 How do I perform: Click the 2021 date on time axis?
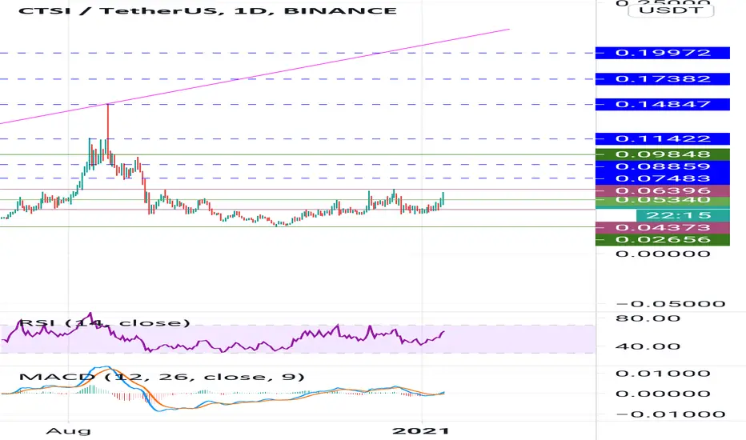click(420, 431)
